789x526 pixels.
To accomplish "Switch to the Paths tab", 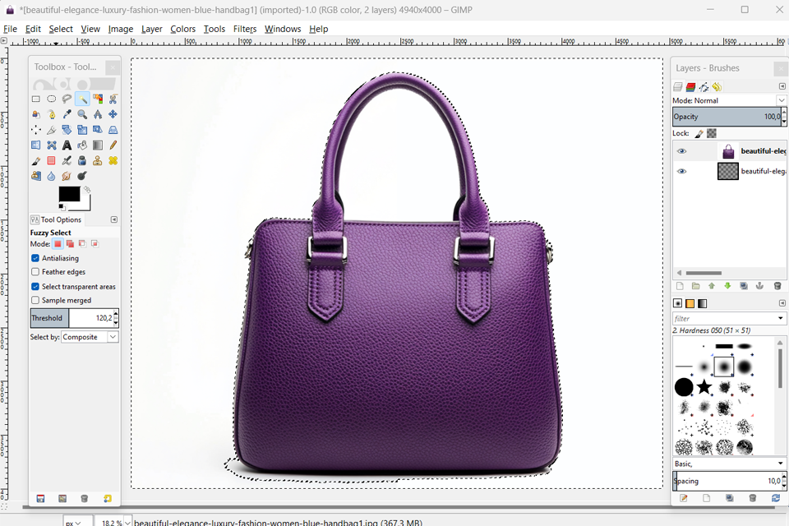I will coord(704,87).
